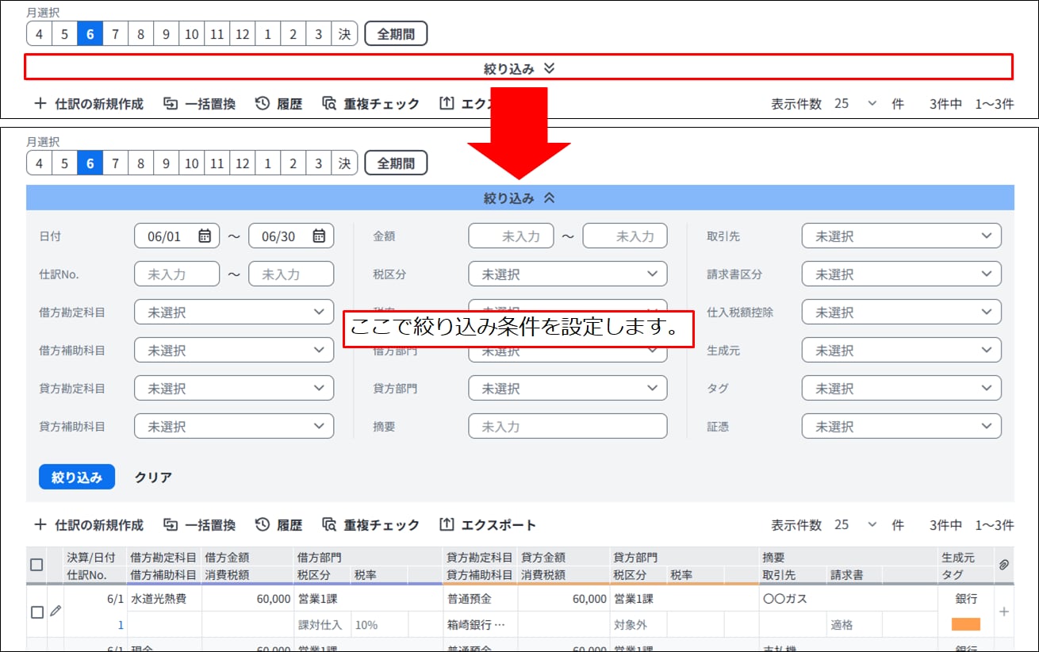Click the クリア button
Screen dimensions: 1039x652
tap(153, 477)
